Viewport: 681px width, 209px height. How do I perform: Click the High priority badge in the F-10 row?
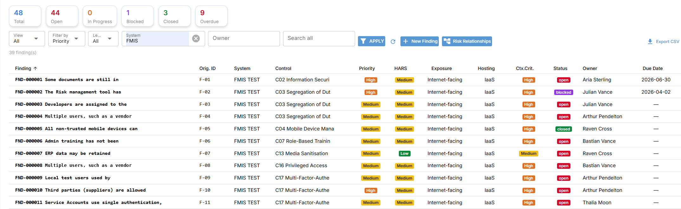(x=371, y=191)
